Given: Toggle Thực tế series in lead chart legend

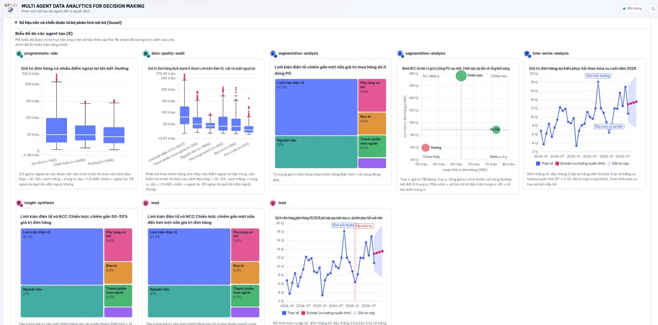Looking at the screenshot, I should [290, 313].
